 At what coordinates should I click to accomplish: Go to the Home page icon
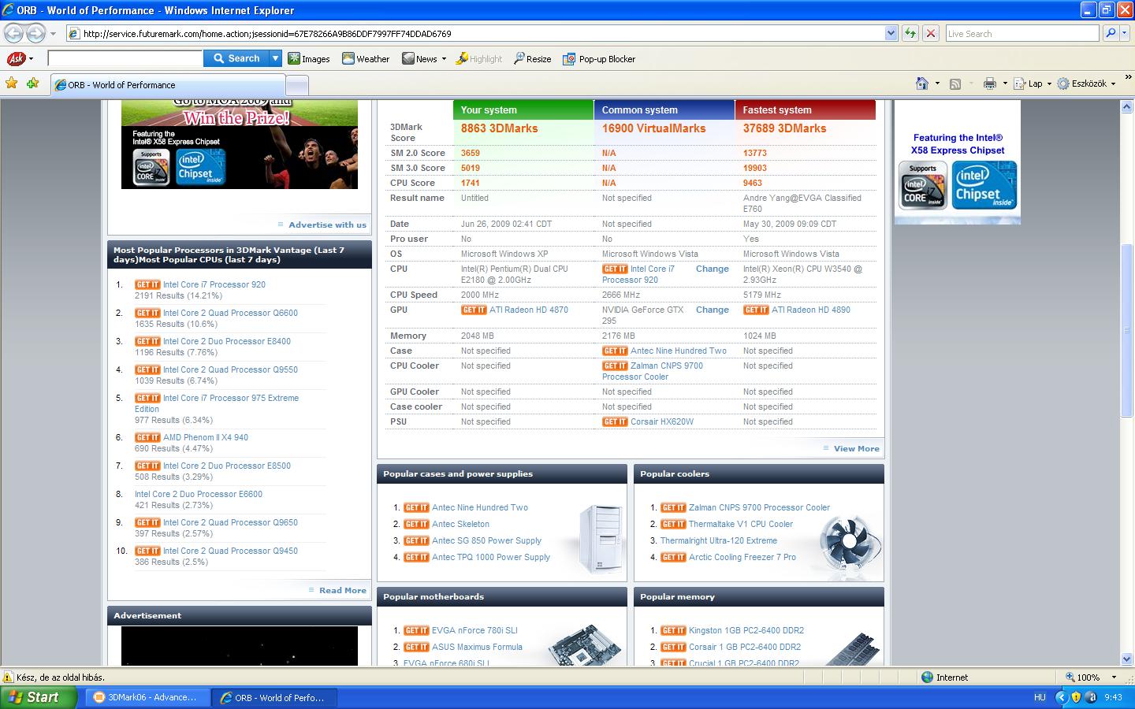(922, 84)
